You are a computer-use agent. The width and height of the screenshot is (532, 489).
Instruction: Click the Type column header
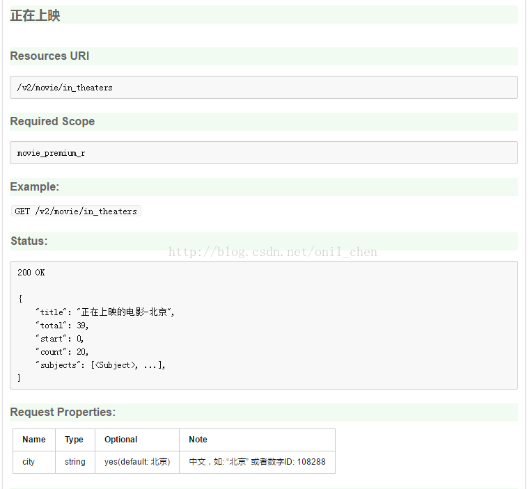[75, 440]
